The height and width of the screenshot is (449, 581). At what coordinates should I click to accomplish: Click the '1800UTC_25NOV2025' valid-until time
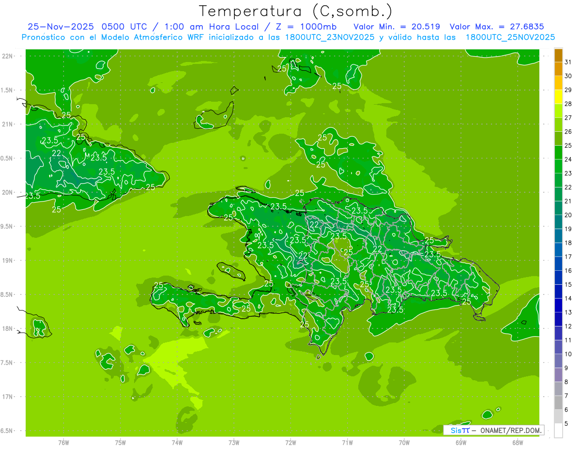click(510, 37)
